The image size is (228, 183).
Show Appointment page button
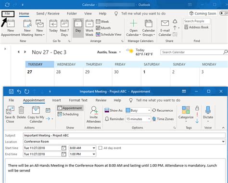70,108
